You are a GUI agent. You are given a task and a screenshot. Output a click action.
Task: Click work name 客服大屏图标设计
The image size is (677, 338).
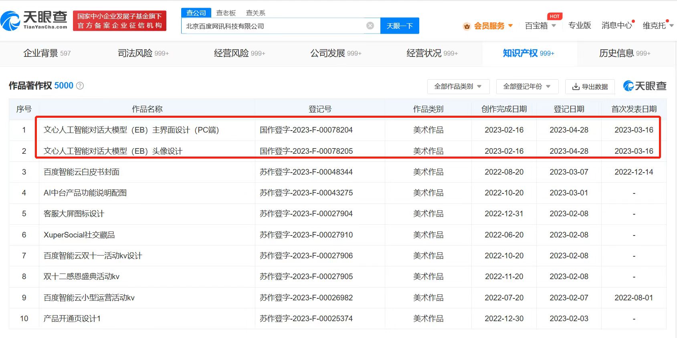[x=74, y=213]
